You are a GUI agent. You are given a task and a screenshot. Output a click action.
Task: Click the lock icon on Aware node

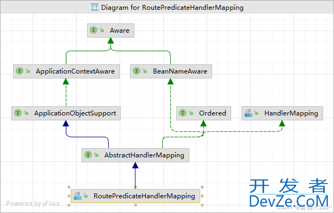point(102,31)
